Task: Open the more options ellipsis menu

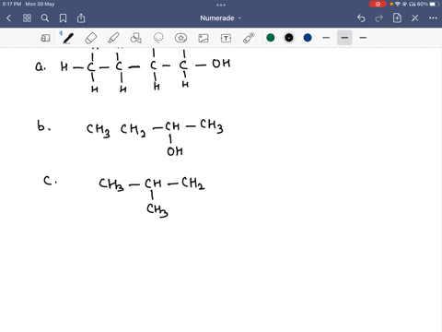Action: tap(433, 18)
